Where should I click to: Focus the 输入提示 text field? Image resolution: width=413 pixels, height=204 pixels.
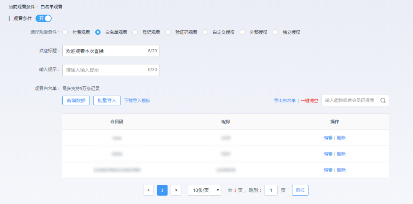click(x=105, y=70)
